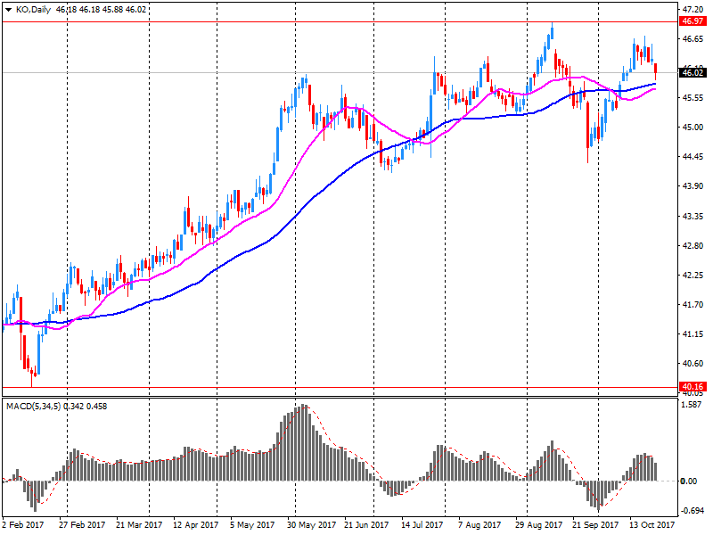
Task: Select the KO,Daily chart title text
Action: [x=33, y=10]
